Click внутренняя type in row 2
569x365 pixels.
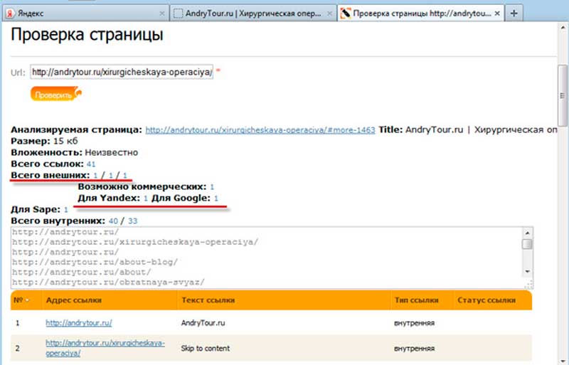tap(414, 349)
